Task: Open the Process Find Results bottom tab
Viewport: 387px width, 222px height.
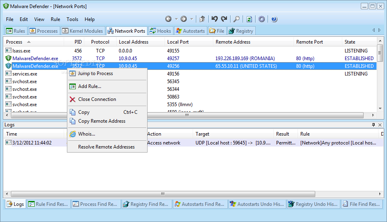Action: [x=96, y=204]
